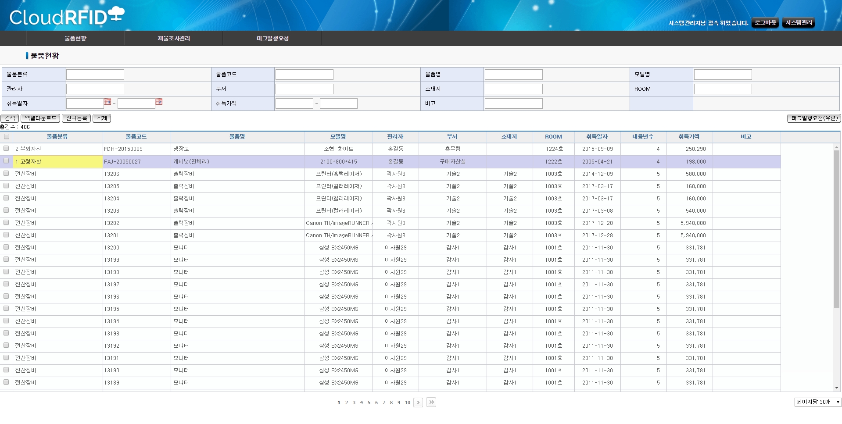Focus the 취득일자 end date input

click(x=136, y=103)
